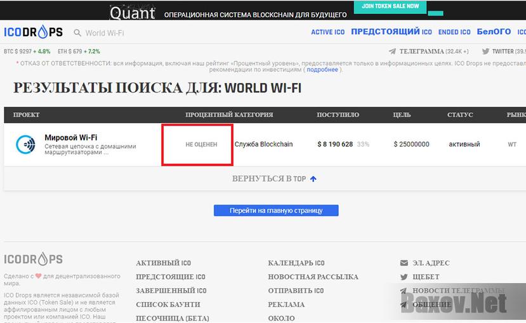Image resolution: width=526 pixels, height=323 pixels.
Task: Click the ПРОЦЕНТНЫЙ column header
Action: tap(209, 115)
